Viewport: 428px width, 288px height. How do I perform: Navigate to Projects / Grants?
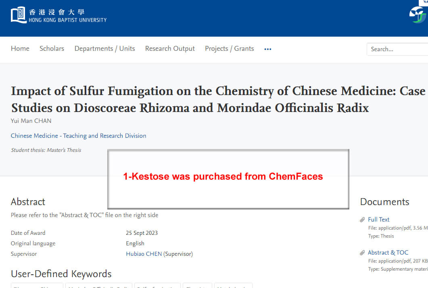point(230,48)
